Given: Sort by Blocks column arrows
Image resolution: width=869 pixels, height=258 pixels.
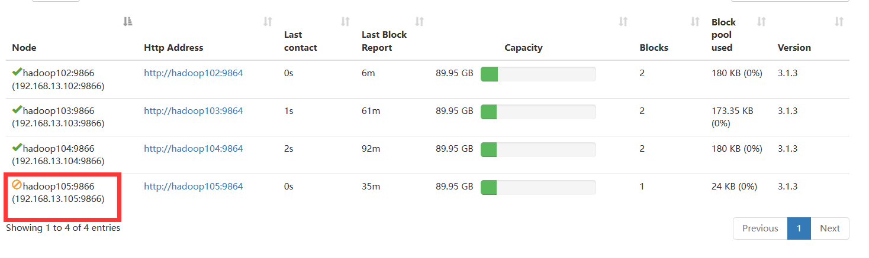Looking at the screenshot, I should click(x=696, y=22).
